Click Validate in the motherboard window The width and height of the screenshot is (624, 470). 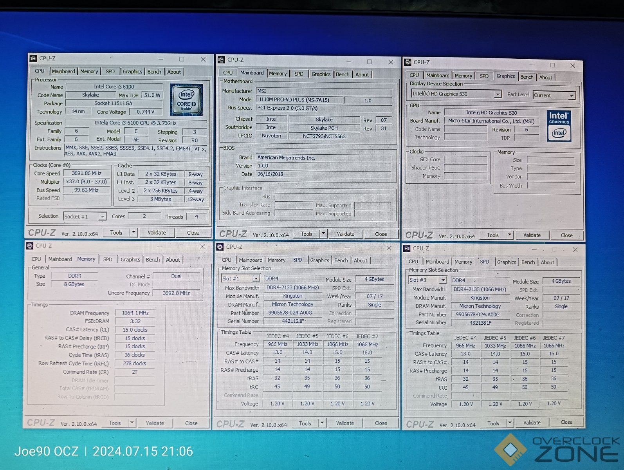(346, 234)
